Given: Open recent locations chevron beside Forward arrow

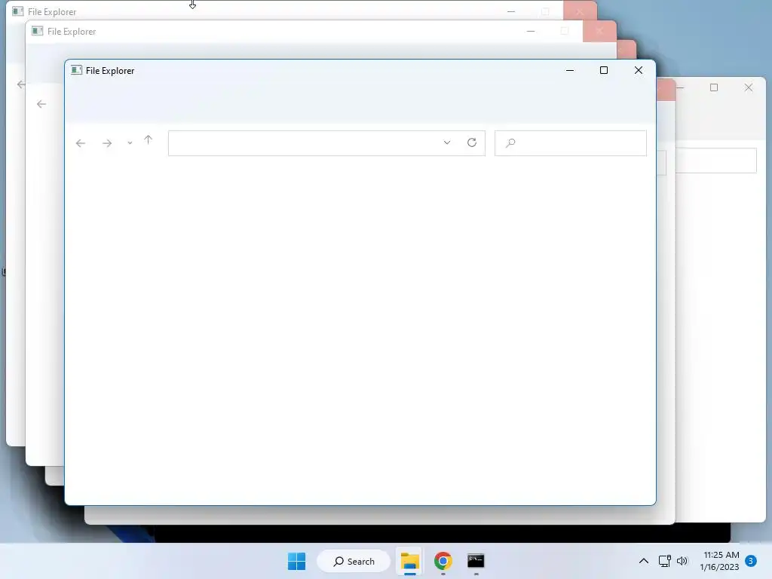Looking at the screenshot, I should 130,143.
